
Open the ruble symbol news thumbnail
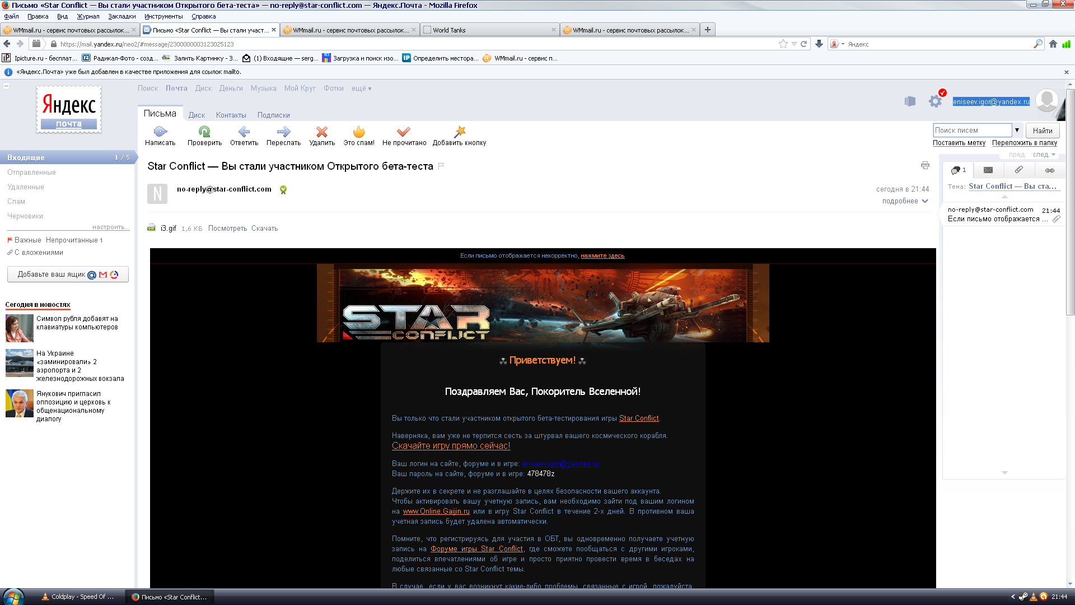point(20,328)
